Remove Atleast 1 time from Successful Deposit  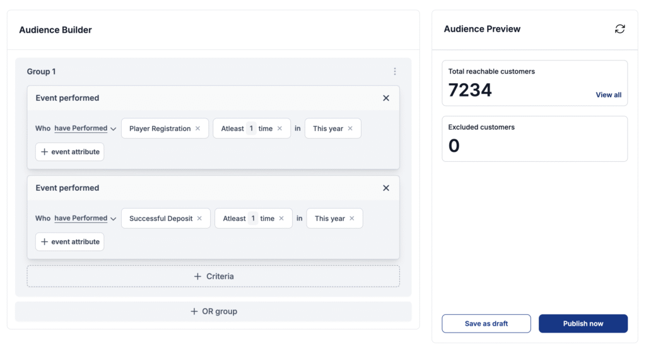(x=281, y=219)
